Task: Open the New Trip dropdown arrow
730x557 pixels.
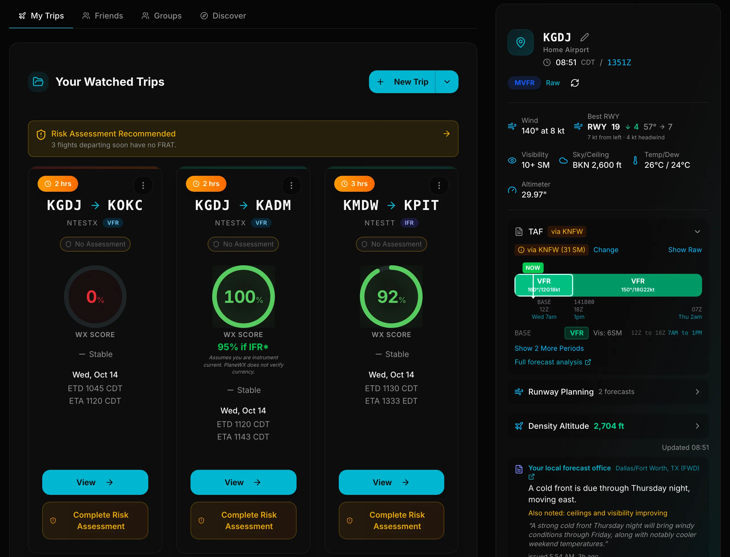Action: [447, 82]
